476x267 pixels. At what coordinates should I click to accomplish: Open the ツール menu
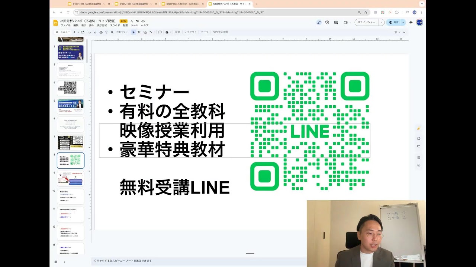coord(134,26)
